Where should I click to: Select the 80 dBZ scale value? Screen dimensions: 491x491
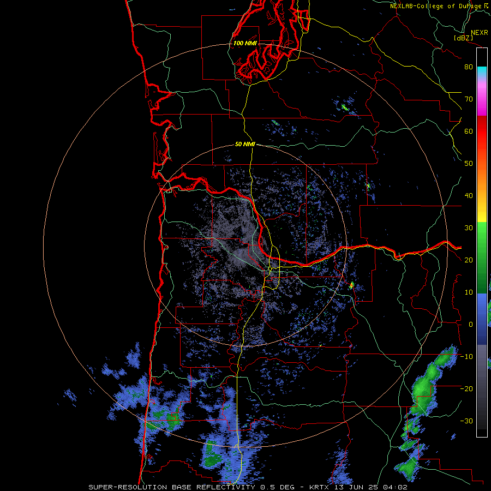coord(469,67)
